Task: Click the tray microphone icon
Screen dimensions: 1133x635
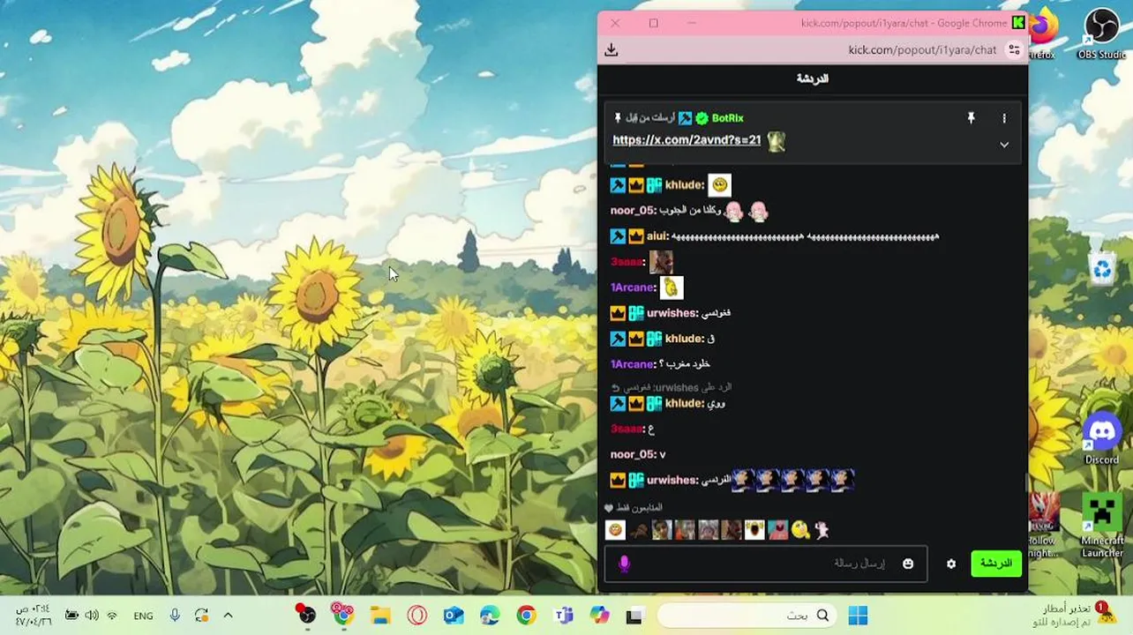Action: click(175, 615)
